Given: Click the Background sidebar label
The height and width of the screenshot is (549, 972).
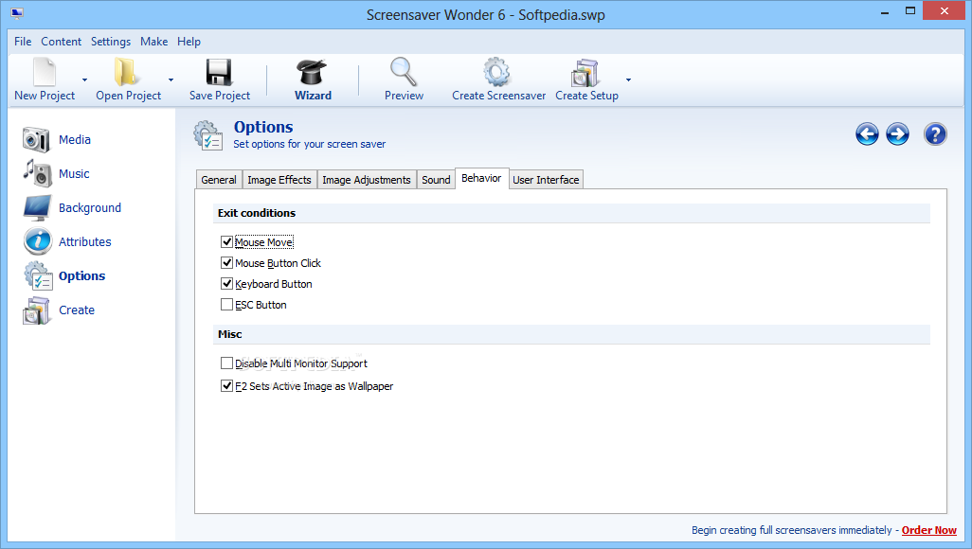Looking at the screenshot, I should 90,207.
